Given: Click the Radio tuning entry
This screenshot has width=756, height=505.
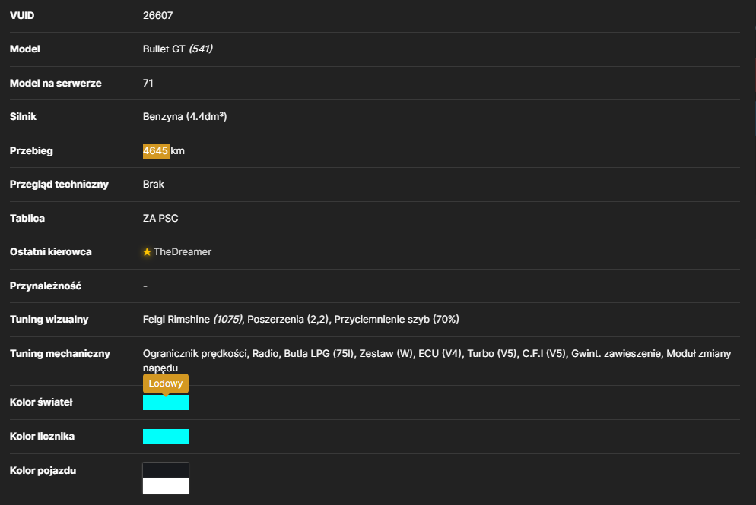Looking at the screenshot, I should click(265, 354).
